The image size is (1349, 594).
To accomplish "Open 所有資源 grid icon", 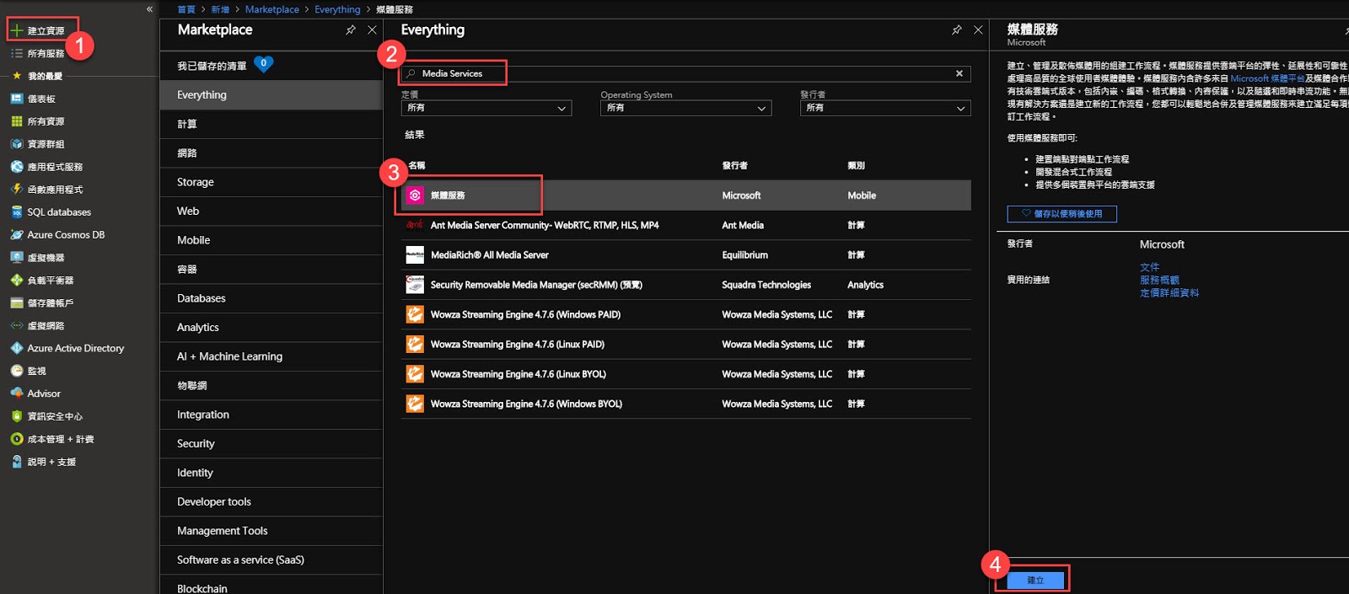I will 17,121.
